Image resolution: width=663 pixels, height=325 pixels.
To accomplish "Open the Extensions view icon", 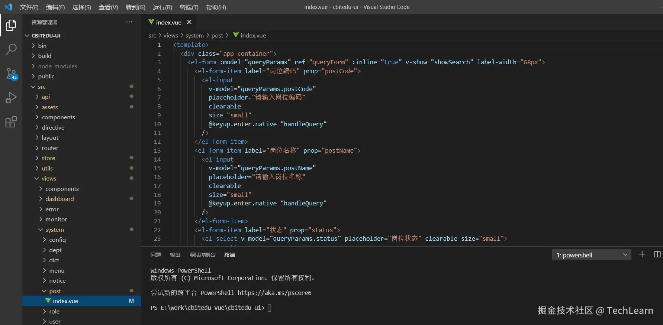I will click(x=11, y=122).
